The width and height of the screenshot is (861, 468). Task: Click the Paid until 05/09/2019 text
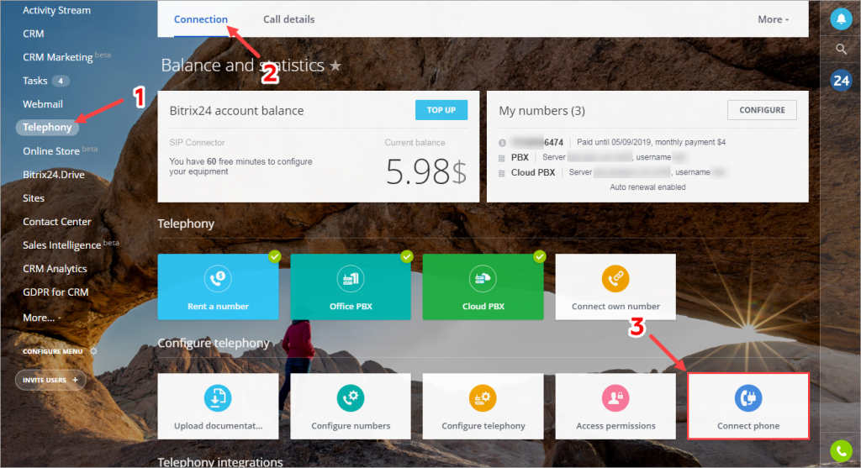(x=651, y=142)
